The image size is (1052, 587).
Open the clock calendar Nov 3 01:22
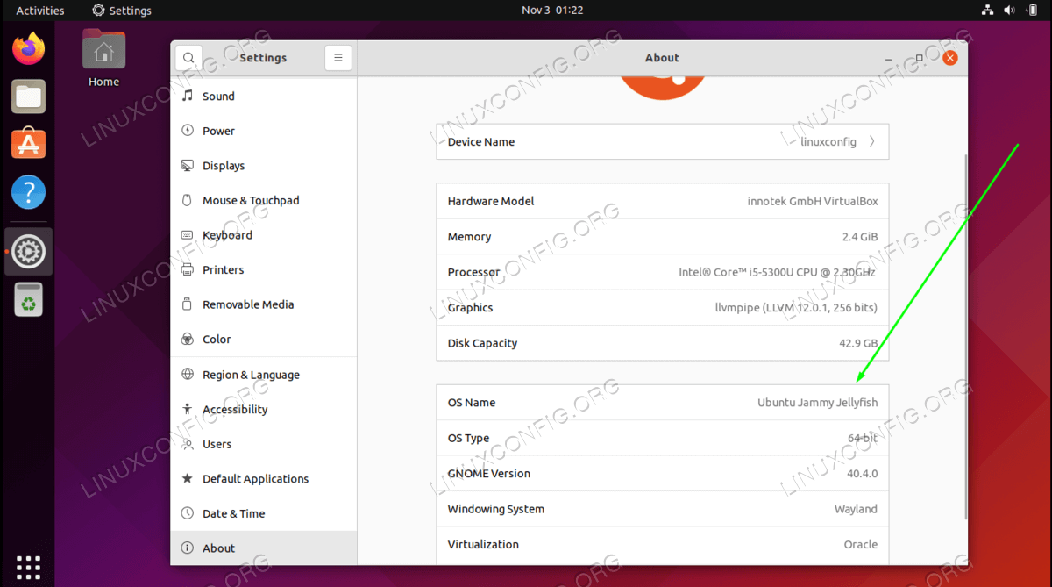tap(552, 11)
